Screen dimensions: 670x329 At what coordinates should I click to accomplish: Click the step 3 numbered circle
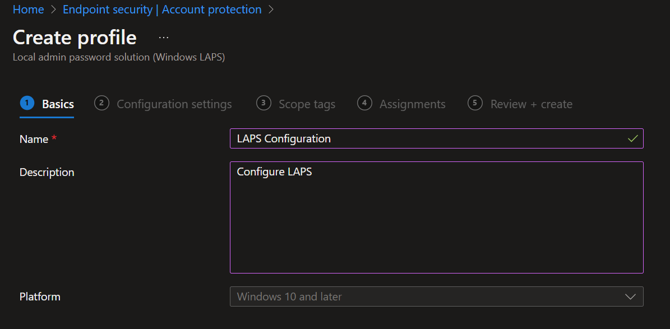(x=264, y=103)
